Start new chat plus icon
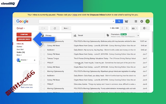The width and height of the screenshot is (166, 104). click(x=34, y=60)
